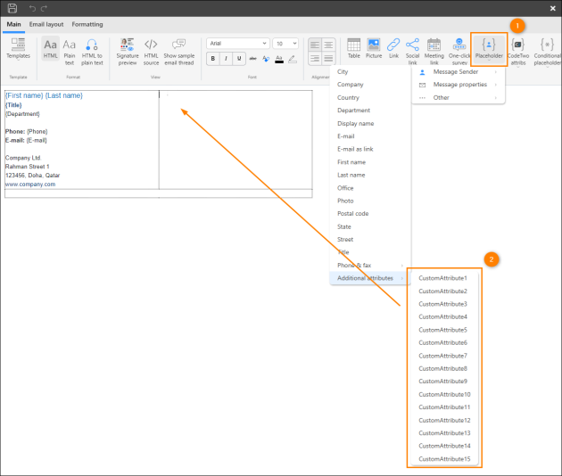Viewport: 562px width, 476px height.
Task: Switch to the Email layout tab
Action: tap(46, 24)
